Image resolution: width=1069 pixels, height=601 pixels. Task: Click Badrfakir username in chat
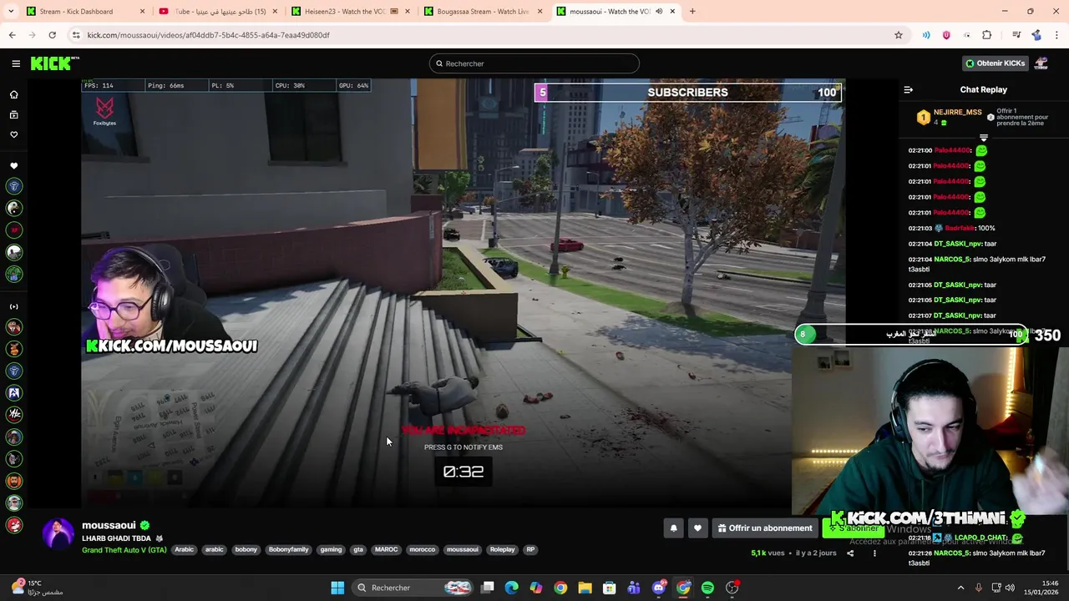(959, 228)
